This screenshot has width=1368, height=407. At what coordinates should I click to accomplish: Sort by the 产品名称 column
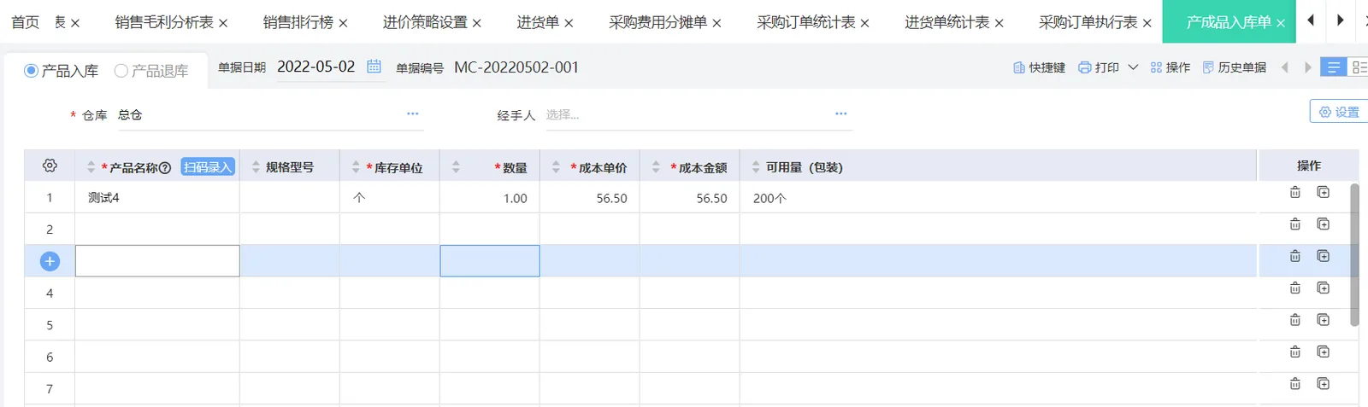(x=91, y=168)
